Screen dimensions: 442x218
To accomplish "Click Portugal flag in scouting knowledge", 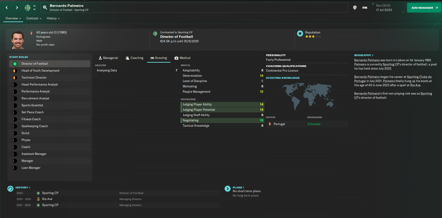I will pos(270,124).
